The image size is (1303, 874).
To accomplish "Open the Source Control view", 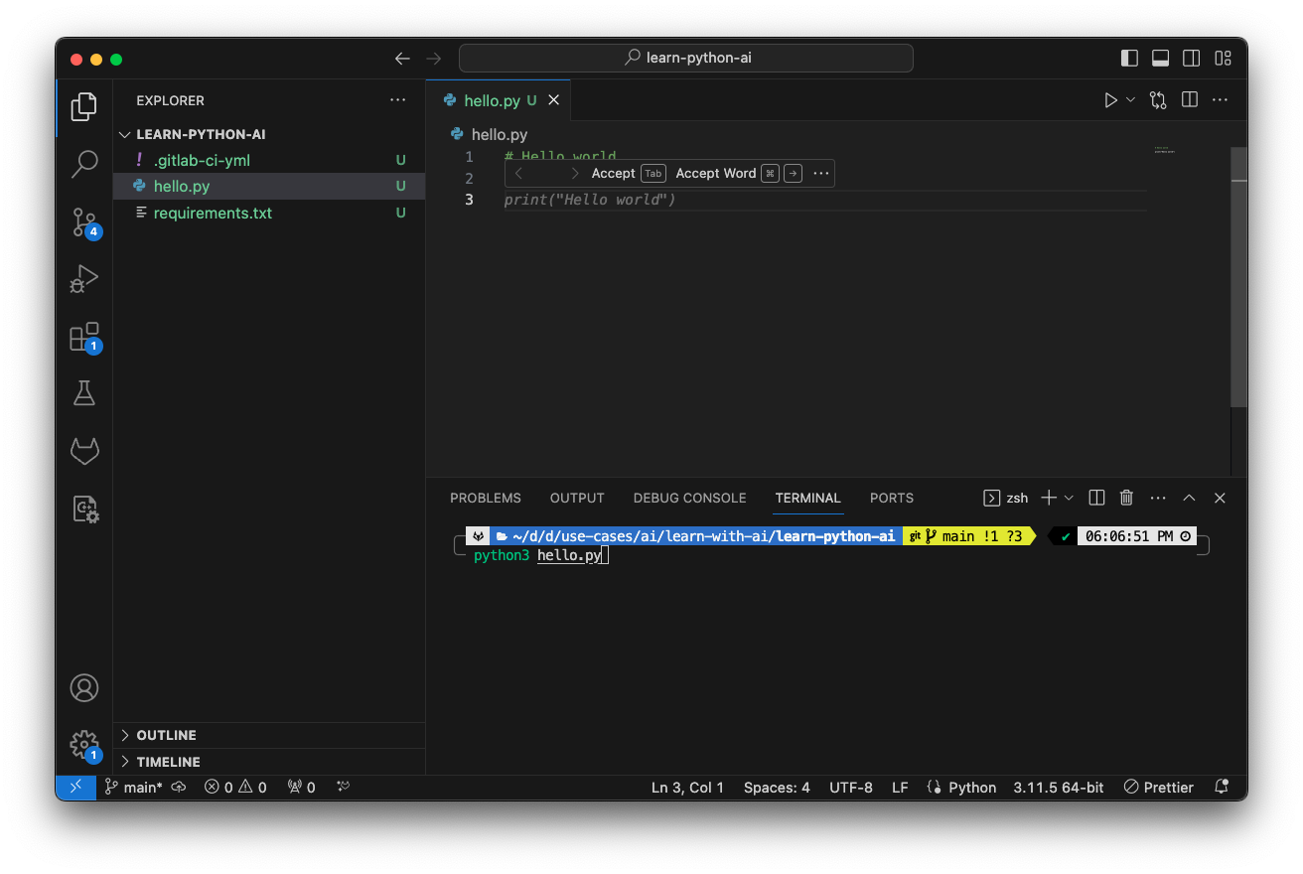I will click(x=84, y=222).
